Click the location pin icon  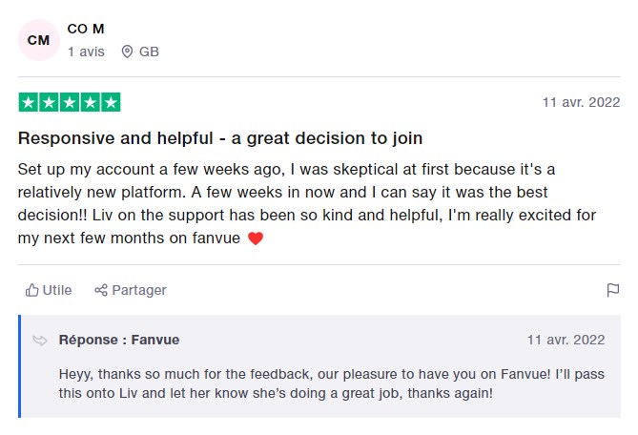pyautogui.click(x=127, y=52)
